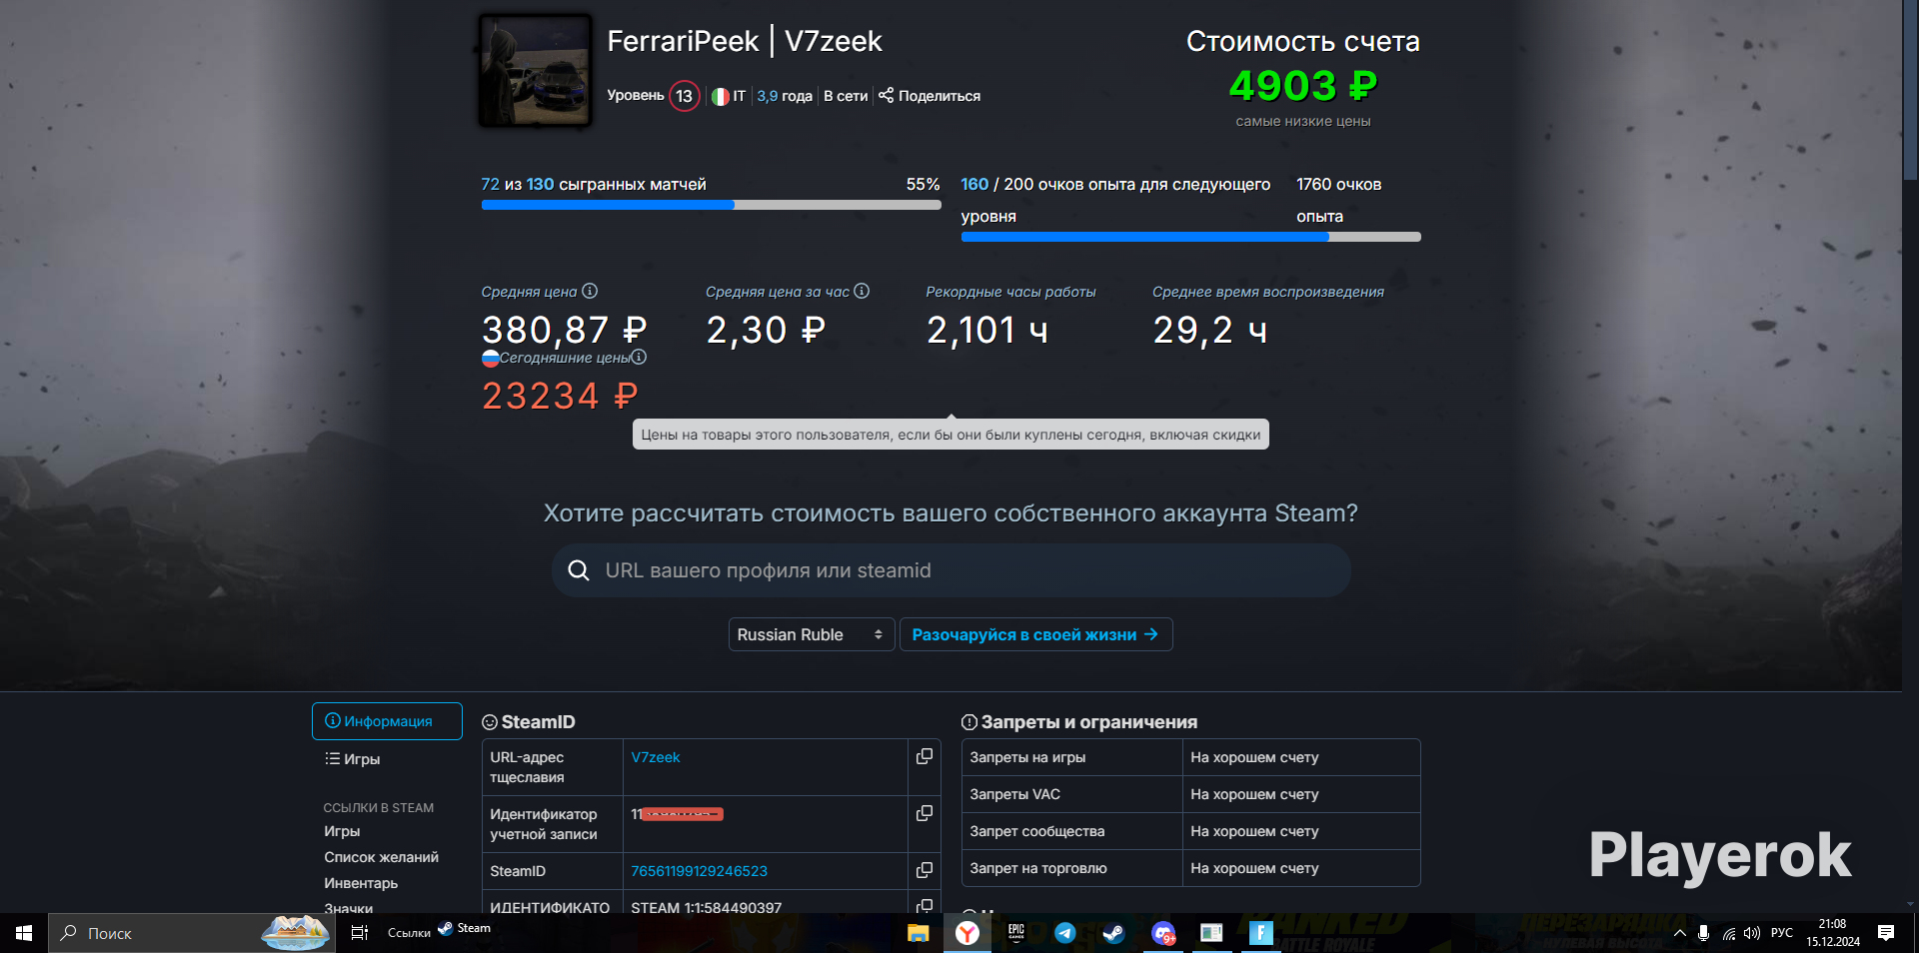Click the 380,87 ₽ average price value
1919x953 pixels.
pyautogui.click(x=565, y=330)
